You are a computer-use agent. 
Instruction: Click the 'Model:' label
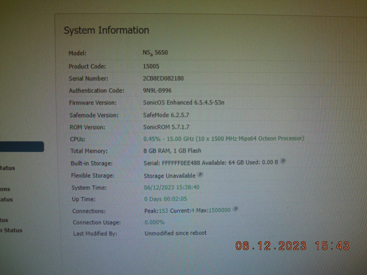pyautogui.click(x=77, y=53)
